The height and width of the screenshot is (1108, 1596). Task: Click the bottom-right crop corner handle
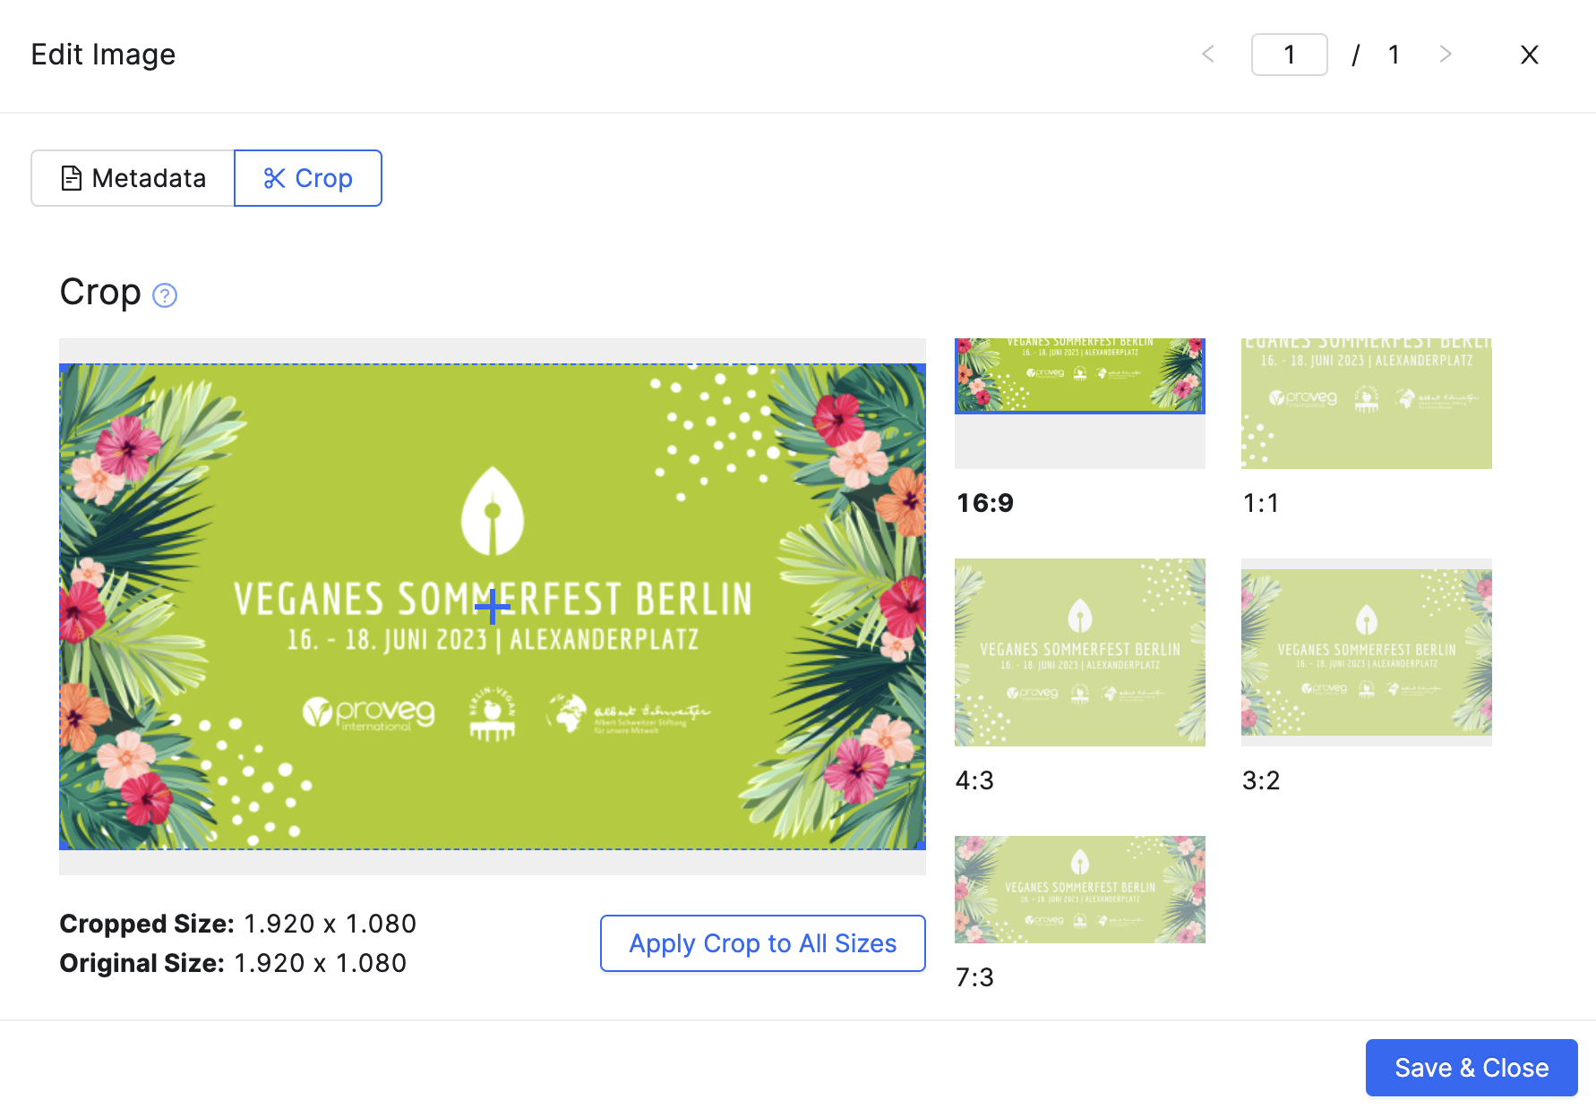[x=922, y=846]
